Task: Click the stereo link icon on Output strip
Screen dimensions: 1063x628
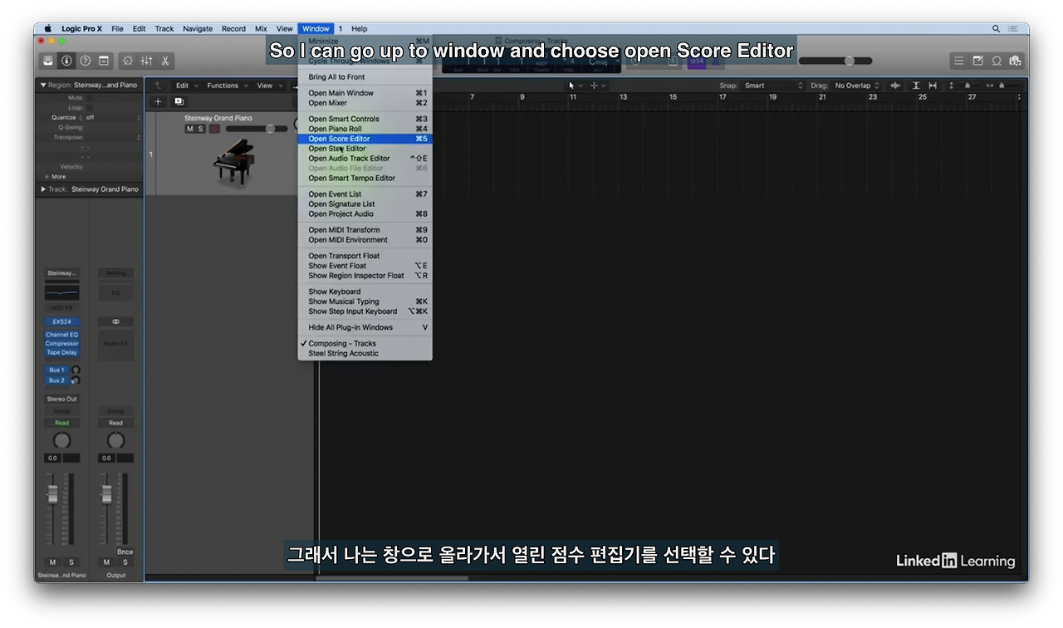Action: coord(115,321)
